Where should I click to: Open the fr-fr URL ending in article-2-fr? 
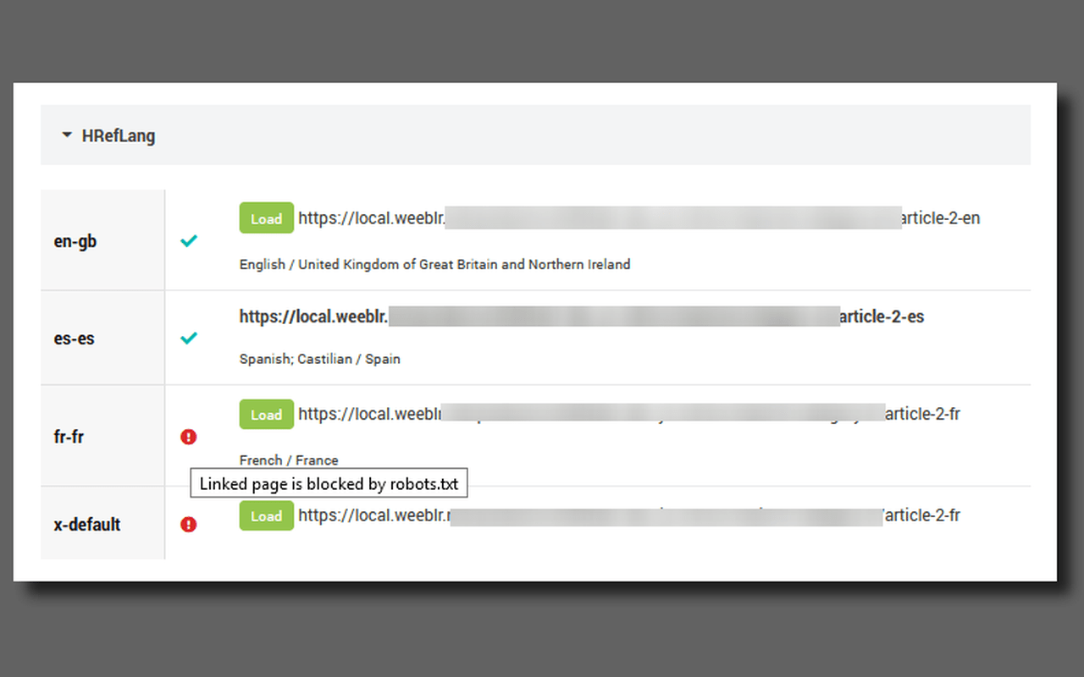click(x=629, y=415)
